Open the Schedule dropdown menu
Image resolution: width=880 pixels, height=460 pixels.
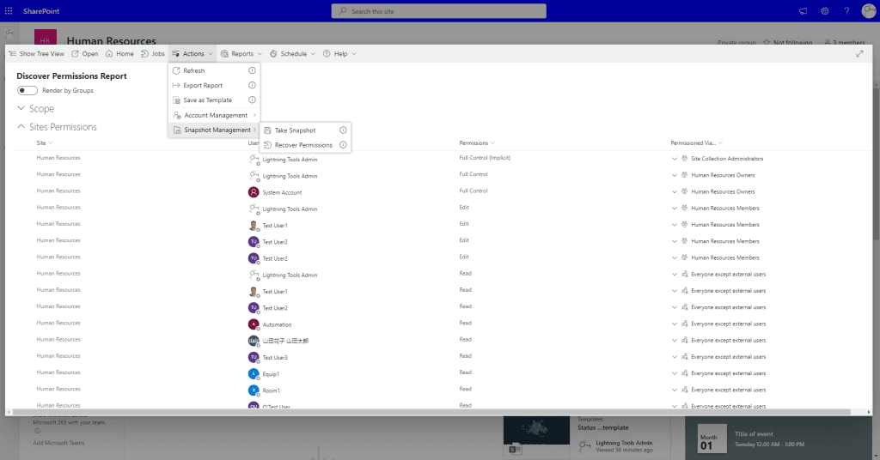(293, 54)
